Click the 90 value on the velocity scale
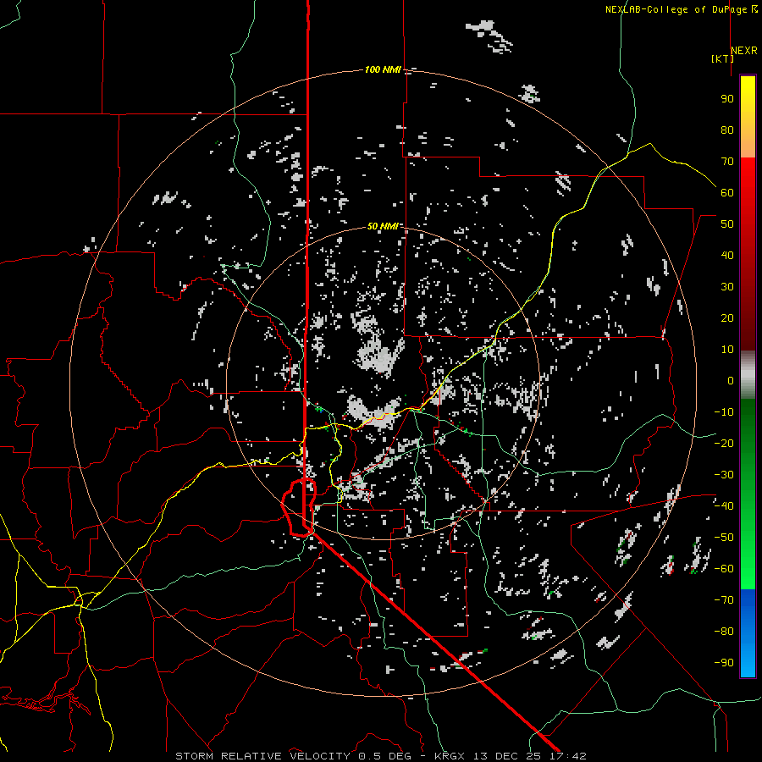This screenshot has width=762, height=762. [x=727, y=99]
